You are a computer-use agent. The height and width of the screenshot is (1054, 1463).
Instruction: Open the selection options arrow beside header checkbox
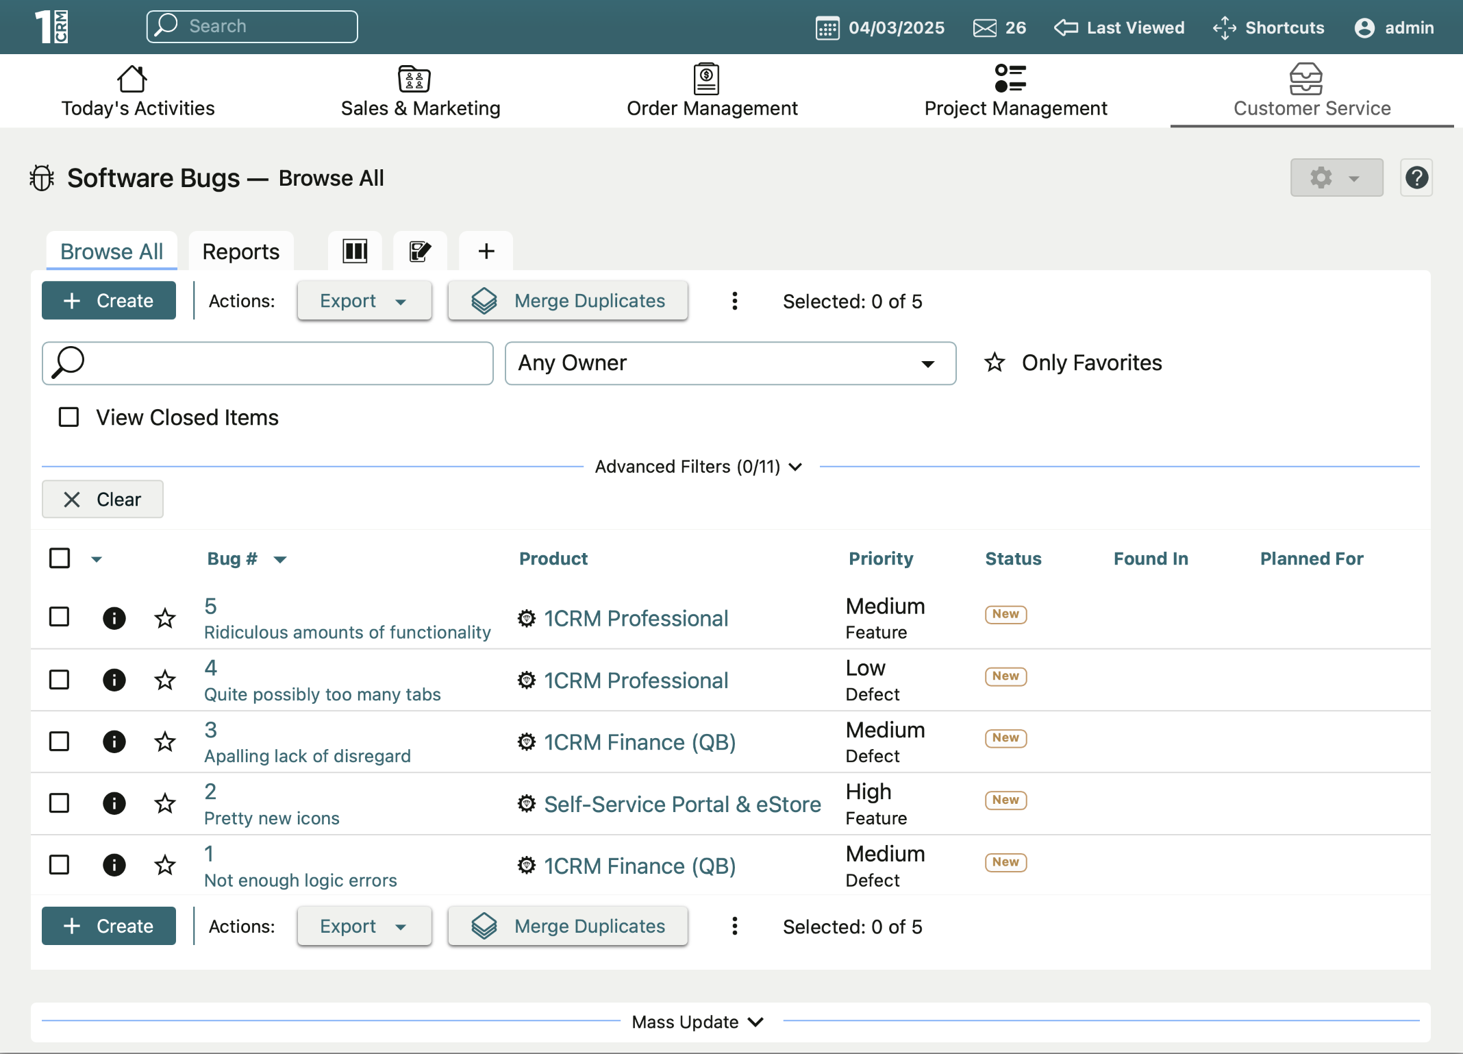pyautogui.click(x=97, y=559)
